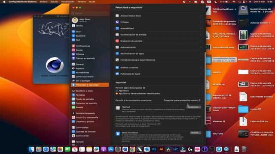Open the Trash in the Dock
Viewport: 275px width, 154px height.
[x=244, y=149]
